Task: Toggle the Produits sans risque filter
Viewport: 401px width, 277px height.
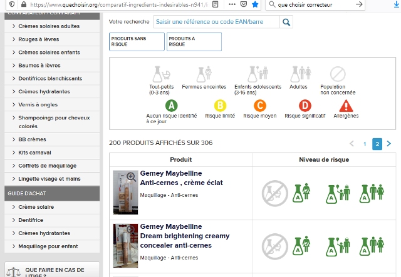Action: 137,42
